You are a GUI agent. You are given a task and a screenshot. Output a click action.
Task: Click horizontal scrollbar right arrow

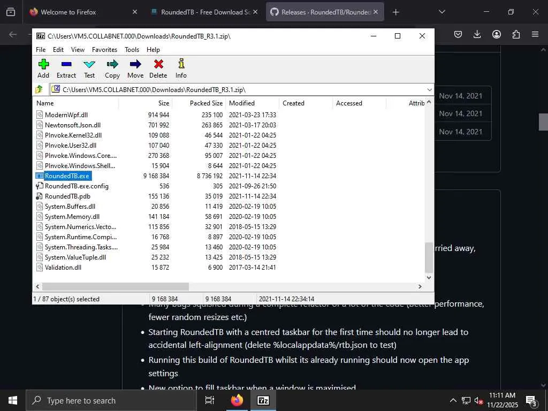point(420,287)
